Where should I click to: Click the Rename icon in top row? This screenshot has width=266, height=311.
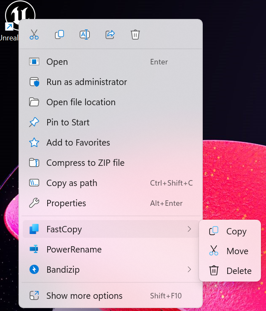tap(85, 35)
